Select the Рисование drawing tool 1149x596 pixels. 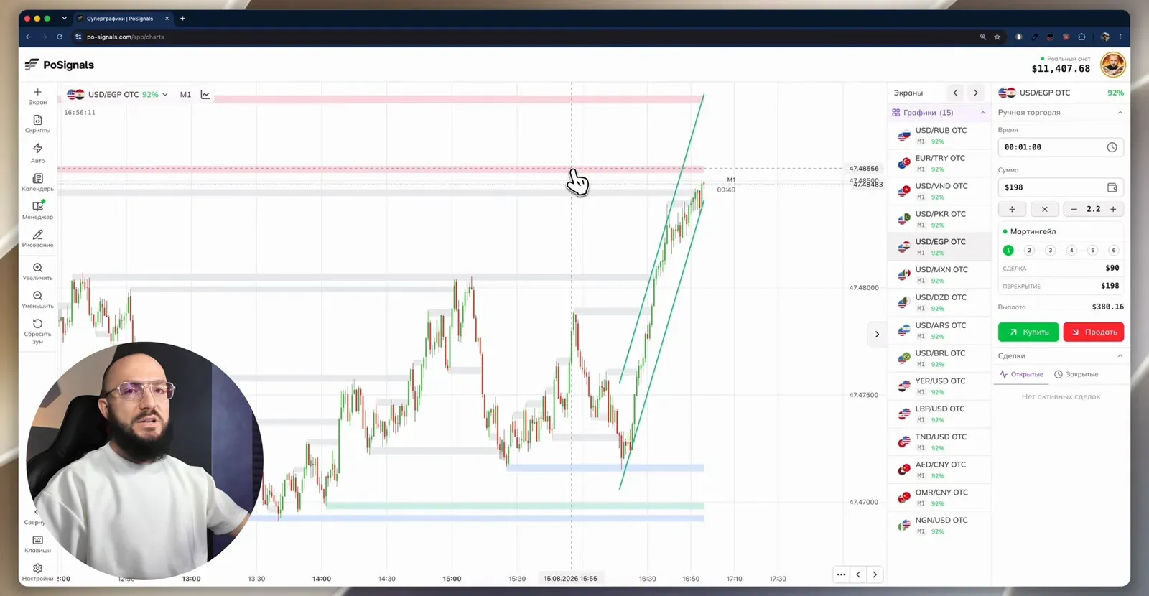tap(38, 235)
